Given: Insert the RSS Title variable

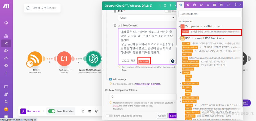Looking at the screenshot, I should click(186, 43).
